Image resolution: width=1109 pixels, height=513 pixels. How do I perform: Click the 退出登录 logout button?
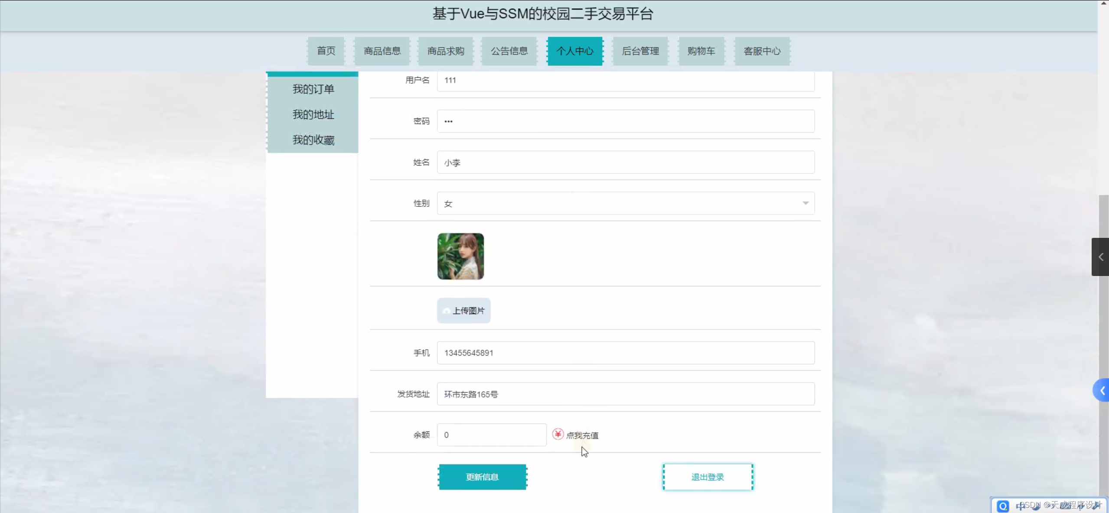(x=708, y=477)
